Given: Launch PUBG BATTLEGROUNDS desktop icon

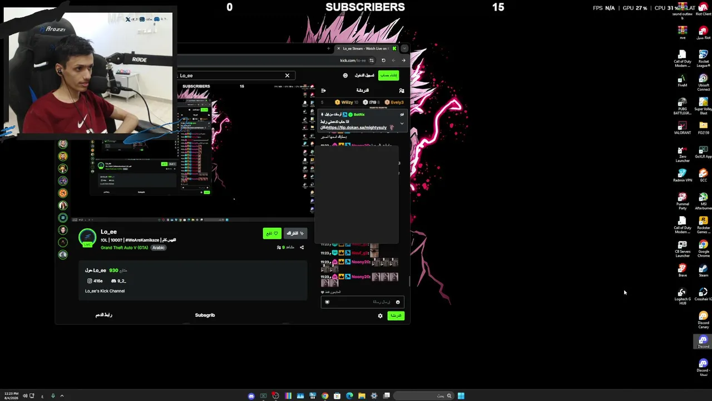Looking at the screenshot, I should 683,106.
